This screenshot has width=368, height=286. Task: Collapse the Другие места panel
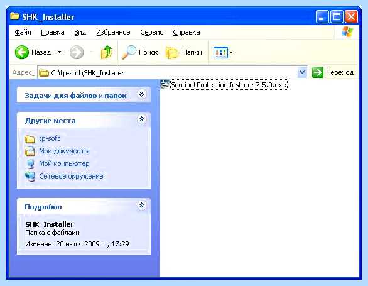click(141, 119)
